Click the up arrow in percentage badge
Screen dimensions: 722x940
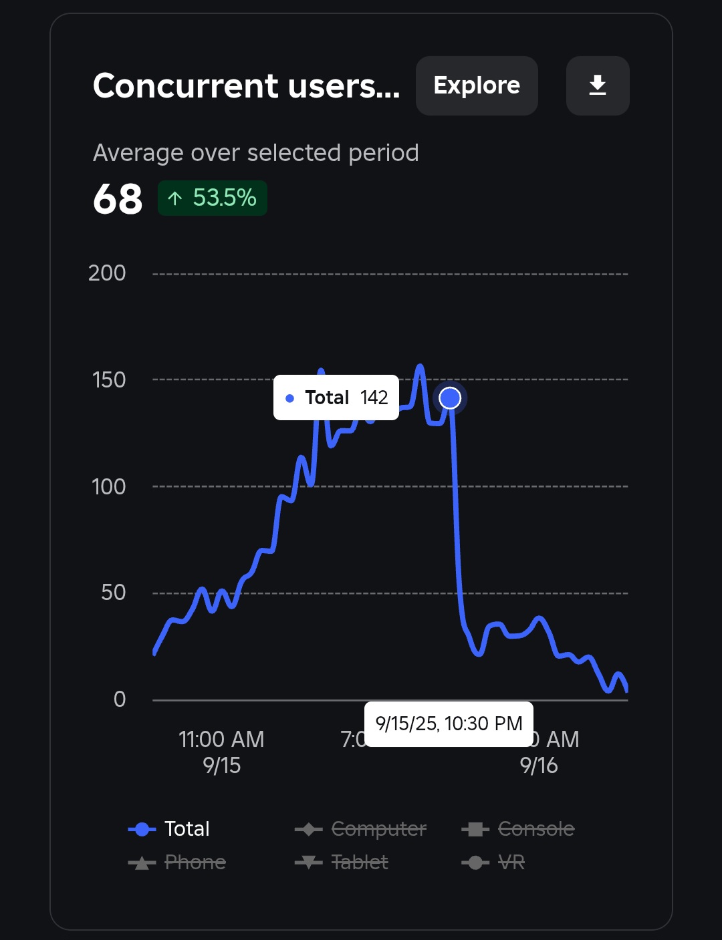tap(175, 198)
